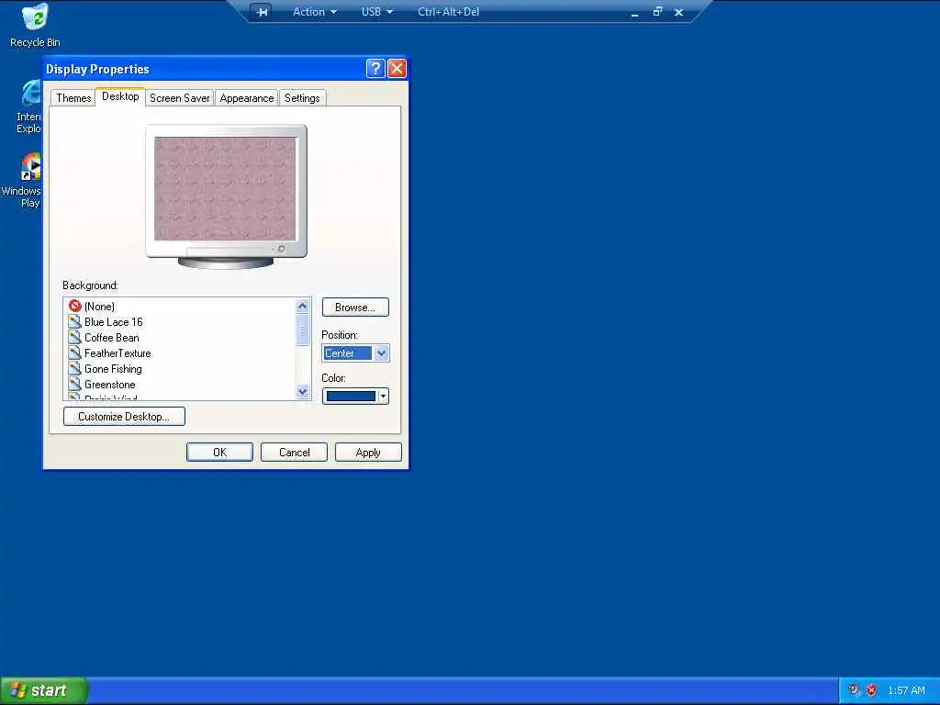Click the taskbar clock 1:57 AM
Image resolution: width=940 pixels, height=705 pixels.
tap(906, 690)
